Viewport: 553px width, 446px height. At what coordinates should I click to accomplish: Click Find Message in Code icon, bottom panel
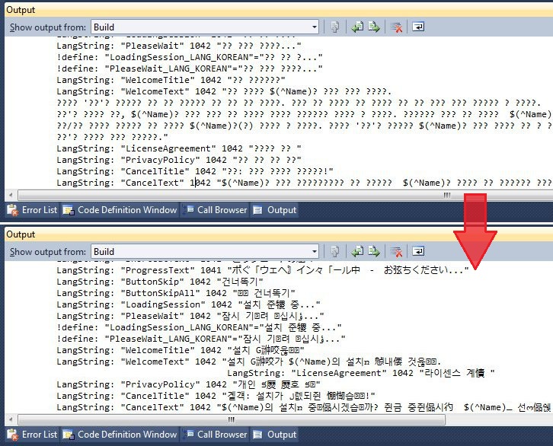pyautogui.click(x=334, y=251)
